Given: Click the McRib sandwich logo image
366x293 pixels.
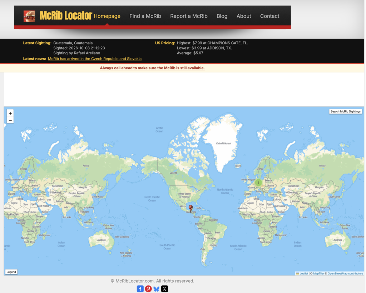Looking at the screenshot, I should pos(29,16).
